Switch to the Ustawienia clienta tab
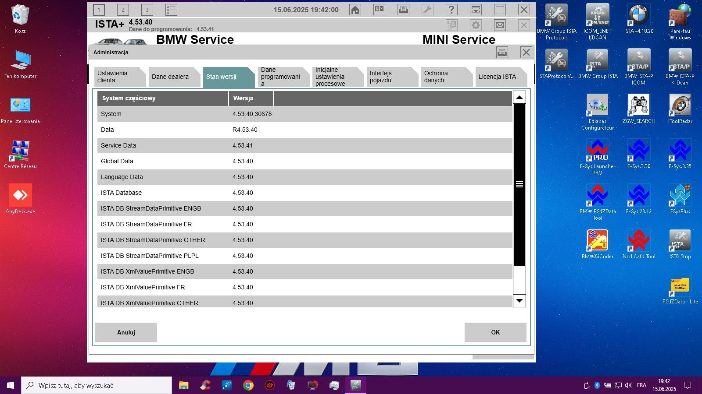Image resolution: width=702 pixels, height=394 pixels. coord(120,77)
